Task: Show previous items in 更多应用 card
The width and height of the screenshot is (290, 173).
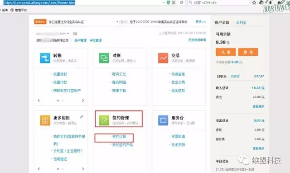Action: click(39, 169)
